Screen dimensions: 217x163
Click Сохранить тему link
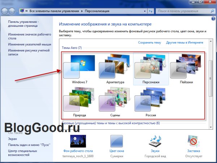tap(149, 42)
